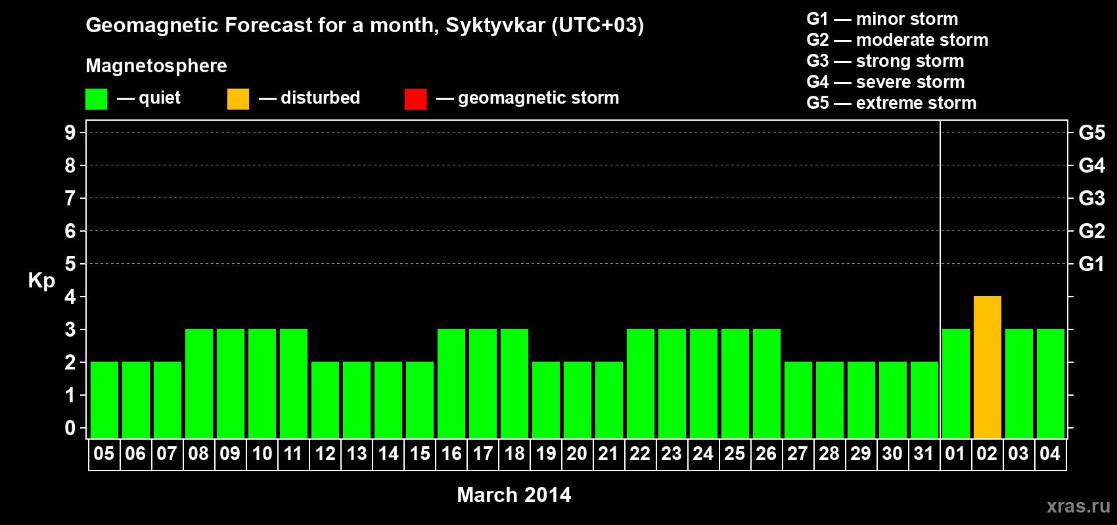Click 'G4 — severe storm' legend text

pos(886,82)
